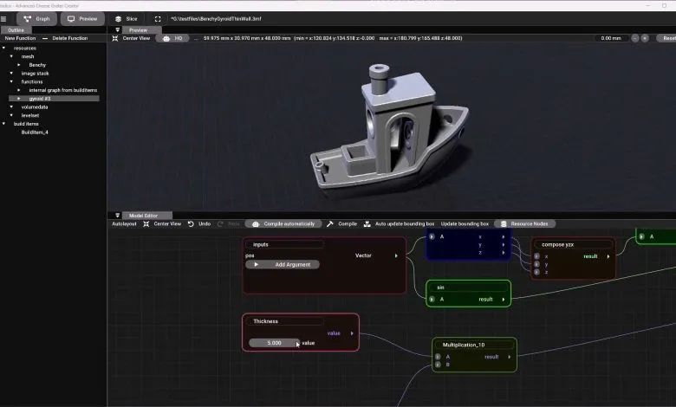Collapse the functions tree group
Screen dimensions: 676x407
[11, 81]
